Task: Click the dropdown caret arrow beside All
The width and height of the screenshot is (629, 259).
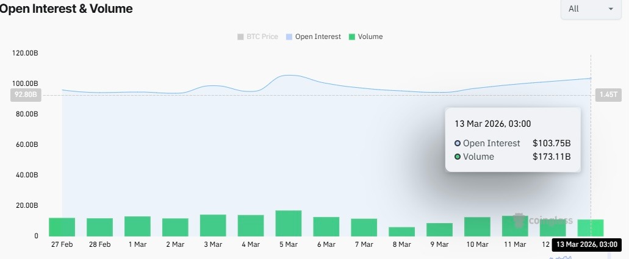Action: (611, 9)
